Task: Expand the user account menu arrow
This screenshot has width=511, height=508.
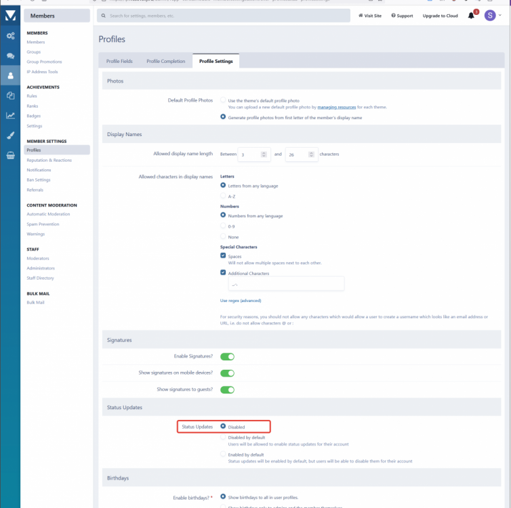Action: (x=502, y=16)
